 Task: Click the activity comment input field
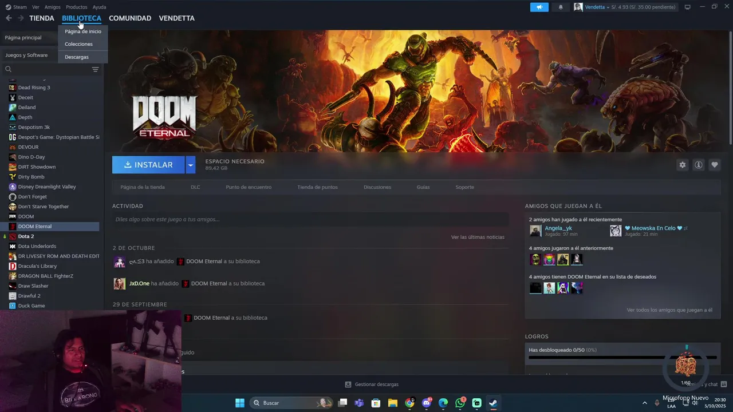[x=310, y=219]
